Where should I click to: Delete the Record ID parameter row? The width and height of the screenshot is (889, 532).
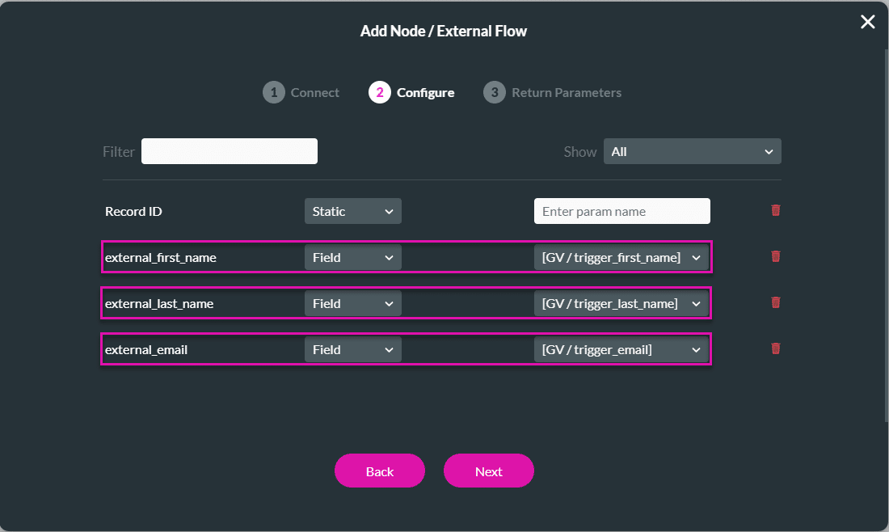point(775,210)
